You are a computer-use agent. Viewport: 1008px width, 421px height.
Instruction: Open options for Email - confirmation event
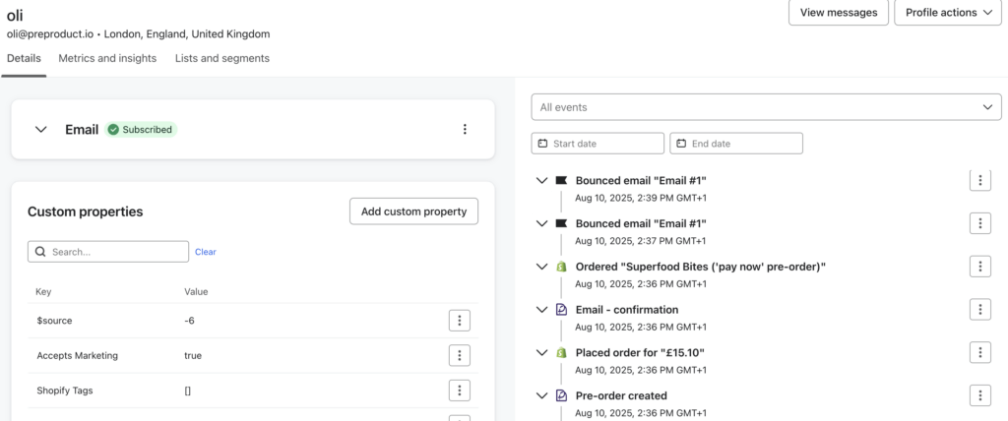(x=979, y=310)
